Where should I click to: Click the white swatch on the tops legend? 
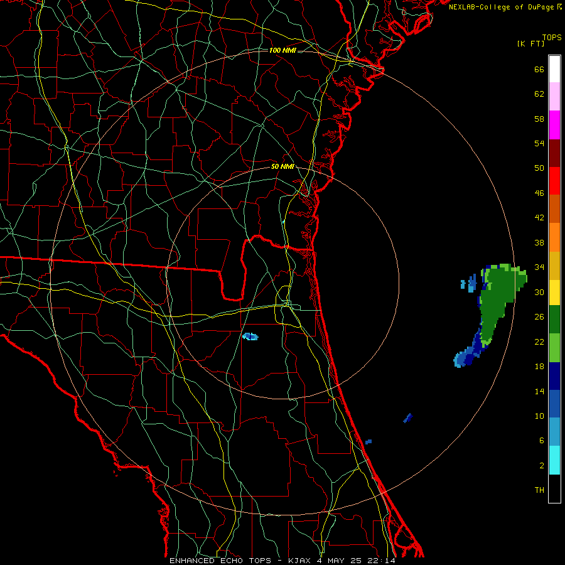(x=554, y=69)
